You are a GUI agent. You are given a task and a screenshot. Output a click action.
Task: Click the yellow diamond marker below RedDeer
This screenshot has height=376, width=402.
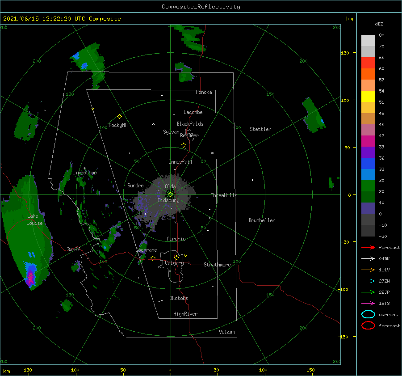tap(184, 145)
